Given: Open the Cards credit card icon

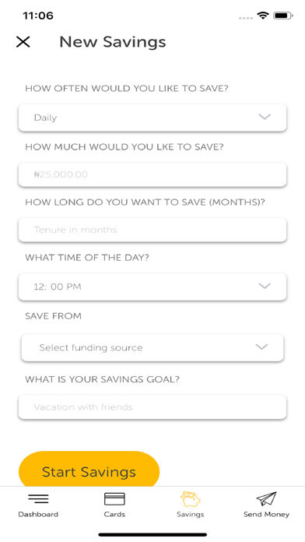Looking at the screenshot, I should pos(114,499).
